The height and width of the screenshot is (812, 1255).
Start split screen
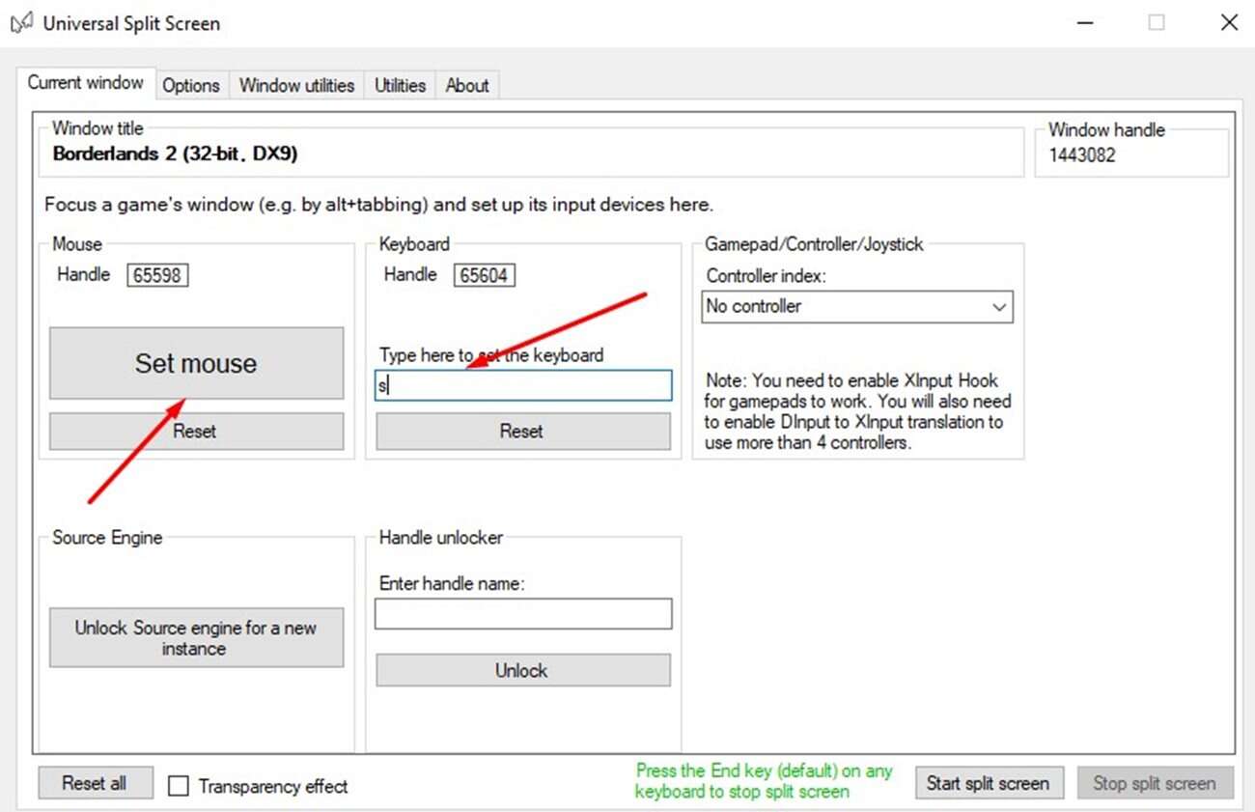click(x=988, y=783)
